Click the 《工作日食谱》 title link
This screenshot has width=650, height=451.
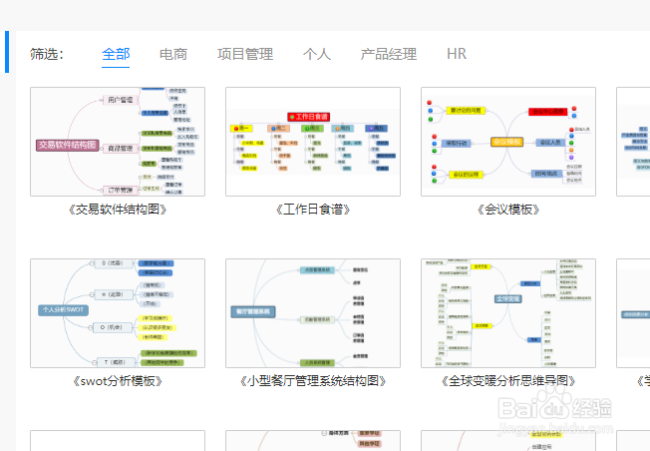click(313, 210)
